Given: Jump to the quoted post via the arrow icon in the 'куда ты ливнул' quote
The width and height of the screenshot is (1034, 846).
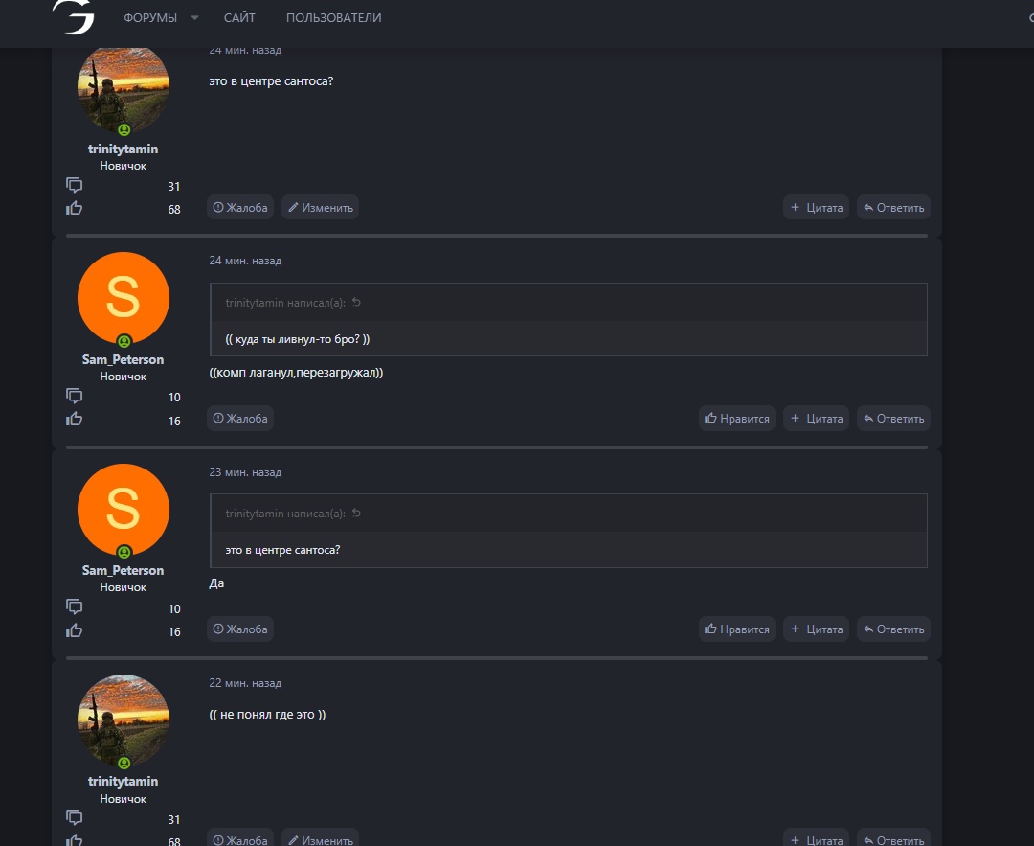Looking at the screenshot, I should pos(356,302).
